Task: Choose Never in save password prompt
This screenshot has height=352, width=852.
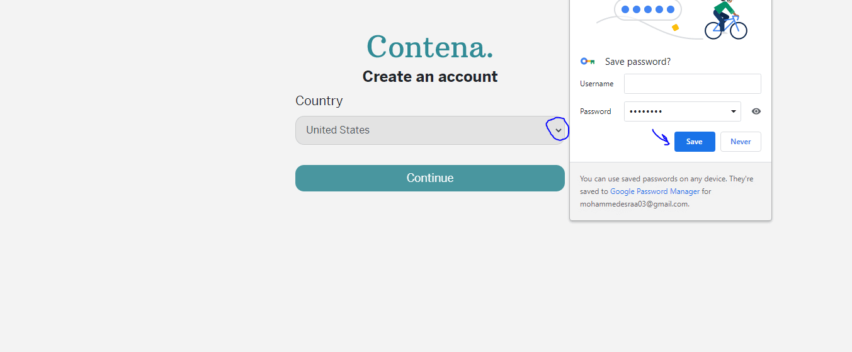Action: coord(741,142)
